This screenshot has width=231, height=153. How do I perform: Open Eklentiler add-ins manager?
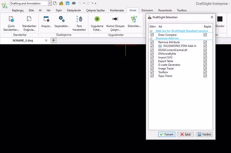[134, 22]
